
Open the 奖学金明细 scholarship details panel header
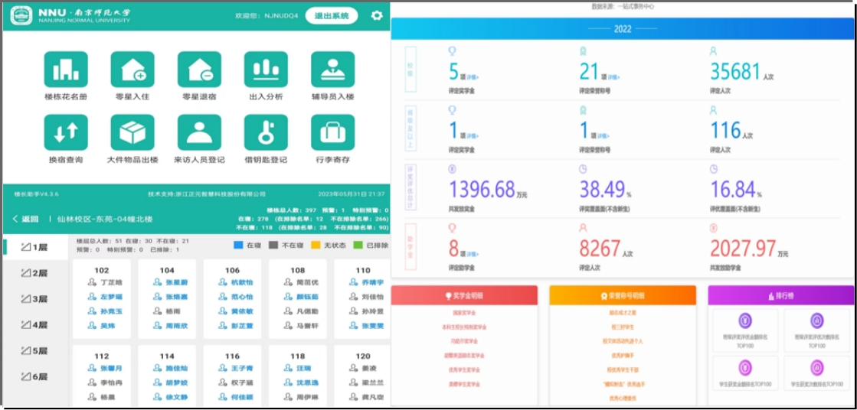point(464,295)
